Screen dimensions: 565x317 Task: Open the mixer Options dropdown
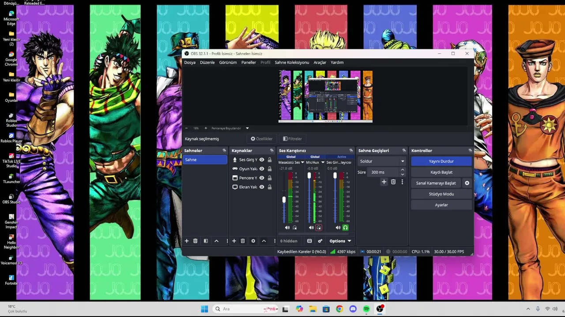pos(340,241)
